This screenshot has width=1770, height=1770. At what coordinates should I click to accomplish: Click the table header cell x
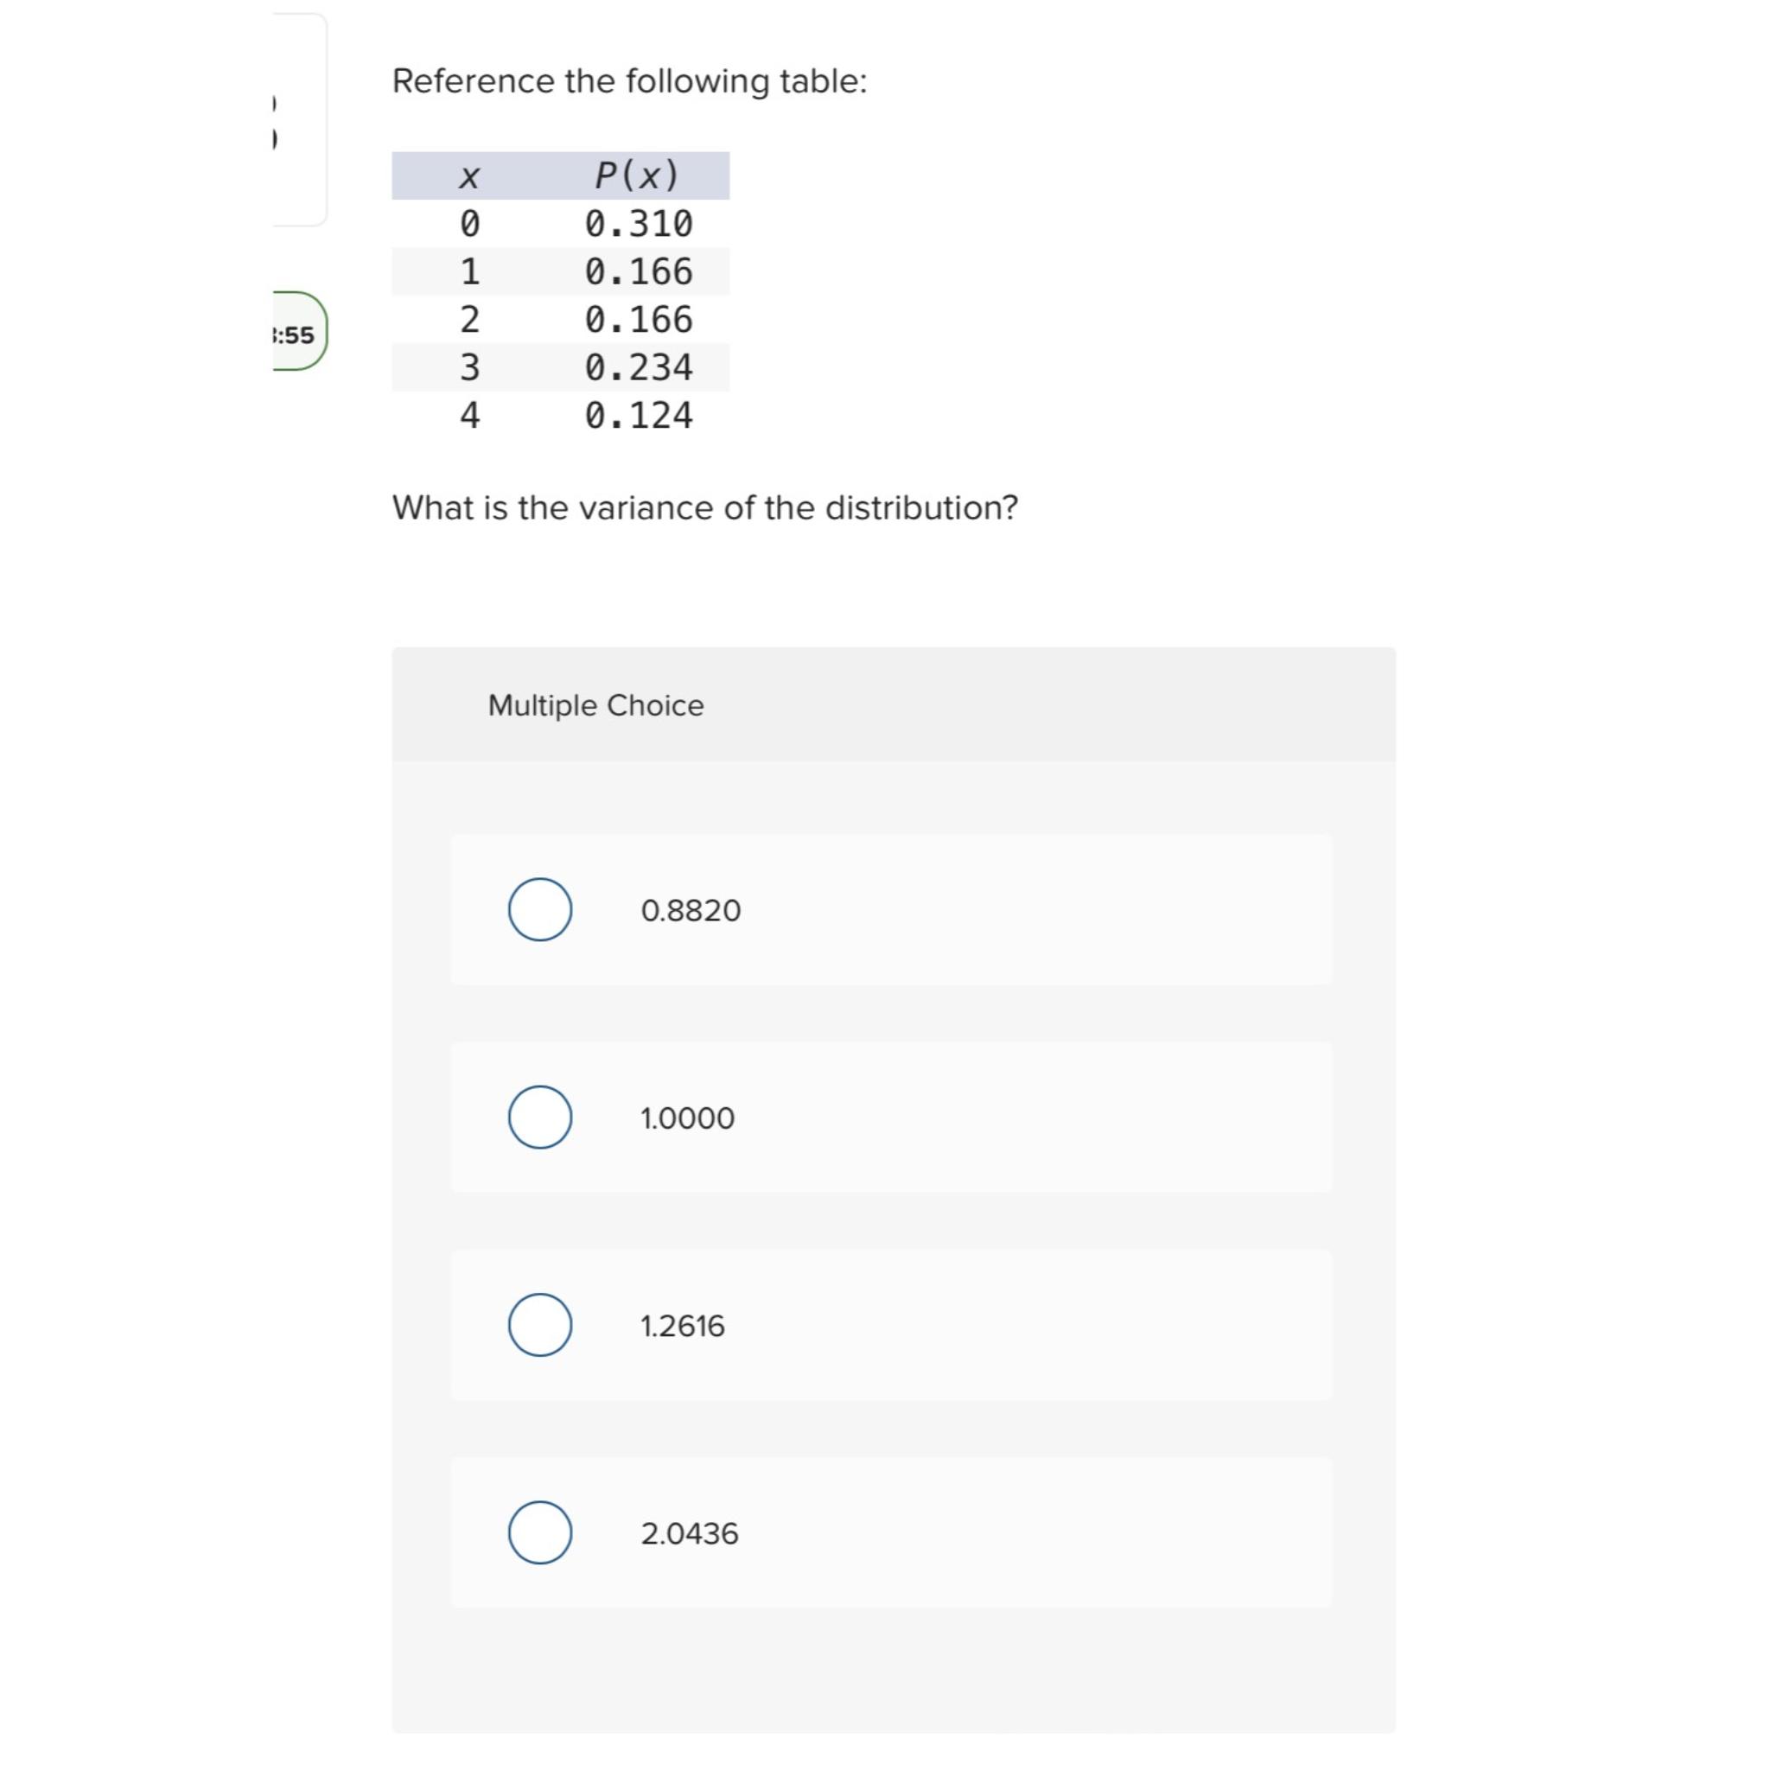(x=468, y=174)
